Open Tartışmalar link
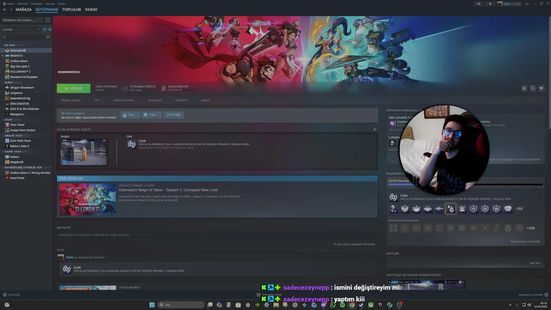 pyautogui.click(x=155, y=100)
